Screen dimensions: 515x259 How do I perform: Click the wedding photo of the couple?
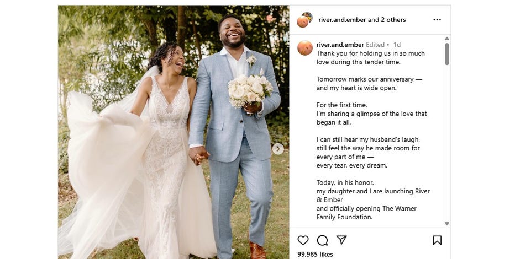(x=174, y=132)
